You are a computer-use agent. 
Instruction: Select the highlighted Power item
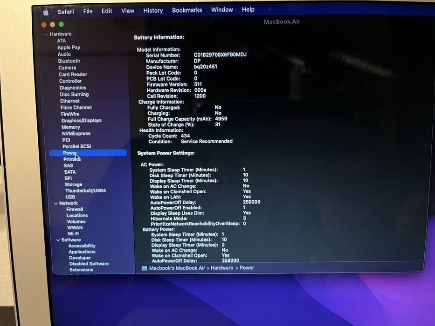pyautogui.click(x=88, y=153)
